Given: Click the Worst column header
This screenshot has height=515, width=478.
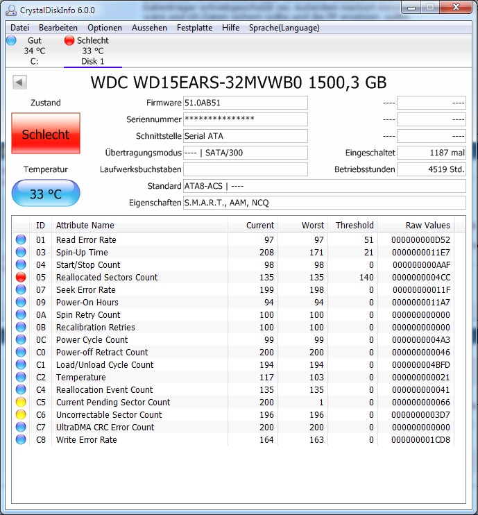Looking at the screenshot, I should coord(302,226).
